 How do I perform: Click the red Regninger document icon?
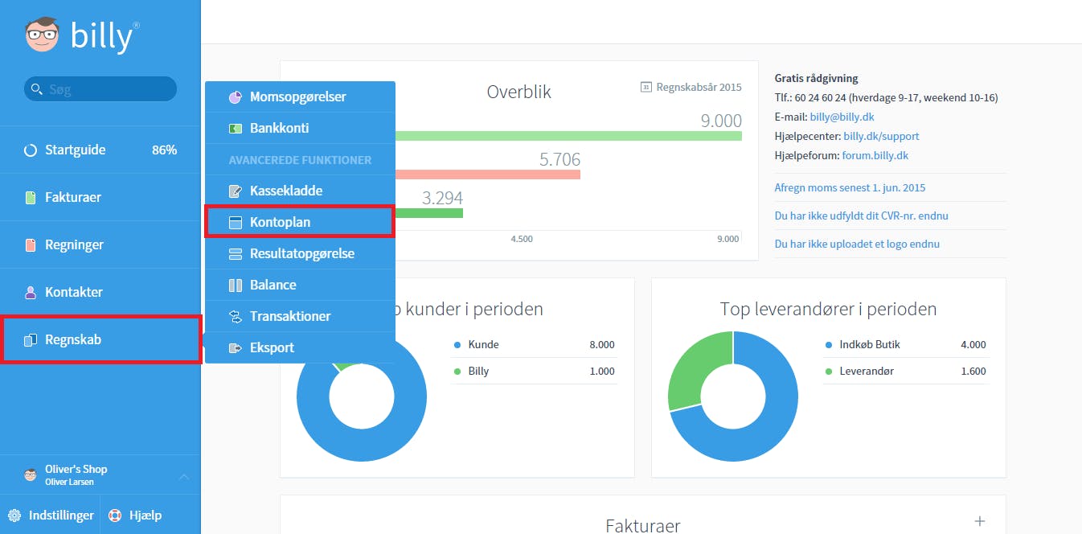[31, 245]
